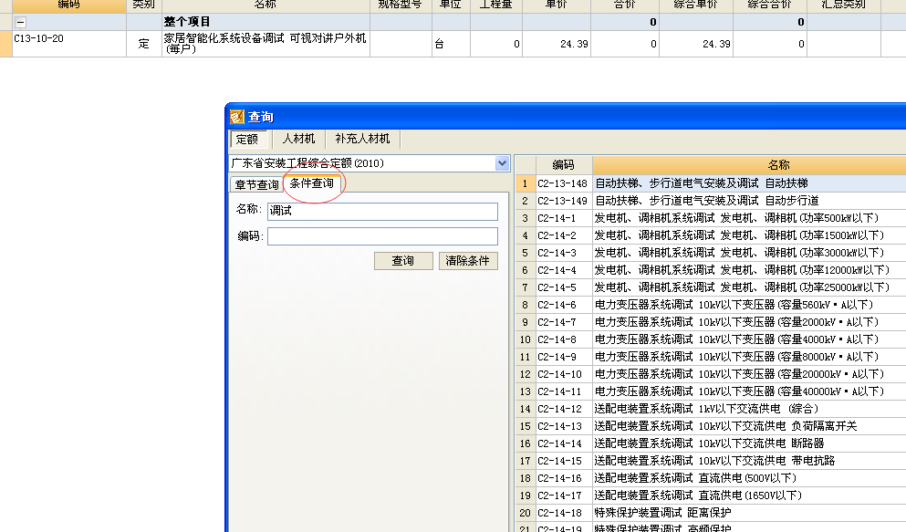Select row C2-14-11 容量40000kV·A以下

(x=711, y=391)
